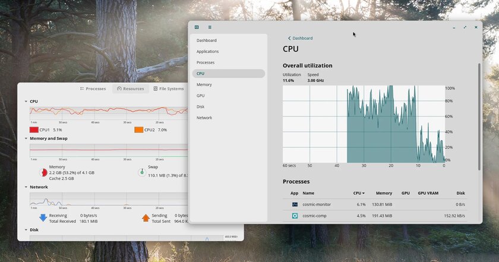Open the Network page in the sidebar
The image size is (499, 262).
click(229, 118)
